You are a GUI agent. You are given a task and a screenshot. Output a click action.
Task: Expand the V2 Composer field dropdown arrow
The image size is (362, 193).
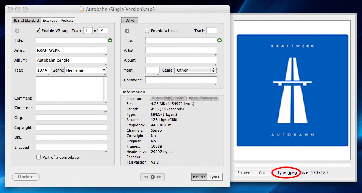click(x=106, y=112)
